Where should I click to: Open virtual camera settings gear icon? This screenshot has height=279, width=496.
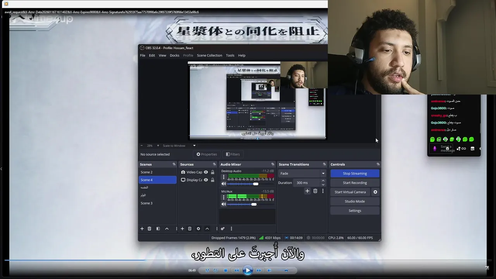tap(375, 192)
